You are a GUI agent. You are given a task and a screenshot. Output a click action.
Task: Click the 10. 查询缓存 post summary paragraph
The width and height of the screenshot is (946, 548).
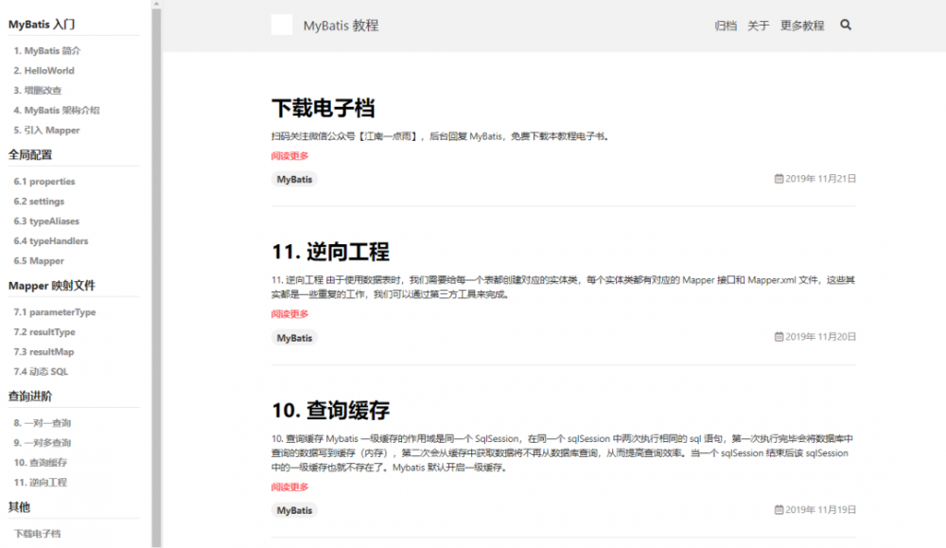(564, 453)
